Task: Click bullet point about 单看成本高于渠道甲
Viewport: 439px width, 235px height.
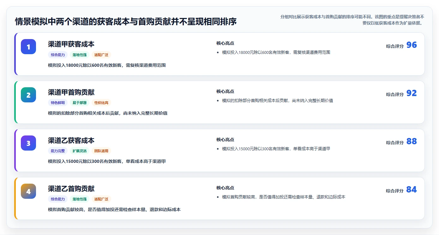Action: coord(276,149)
